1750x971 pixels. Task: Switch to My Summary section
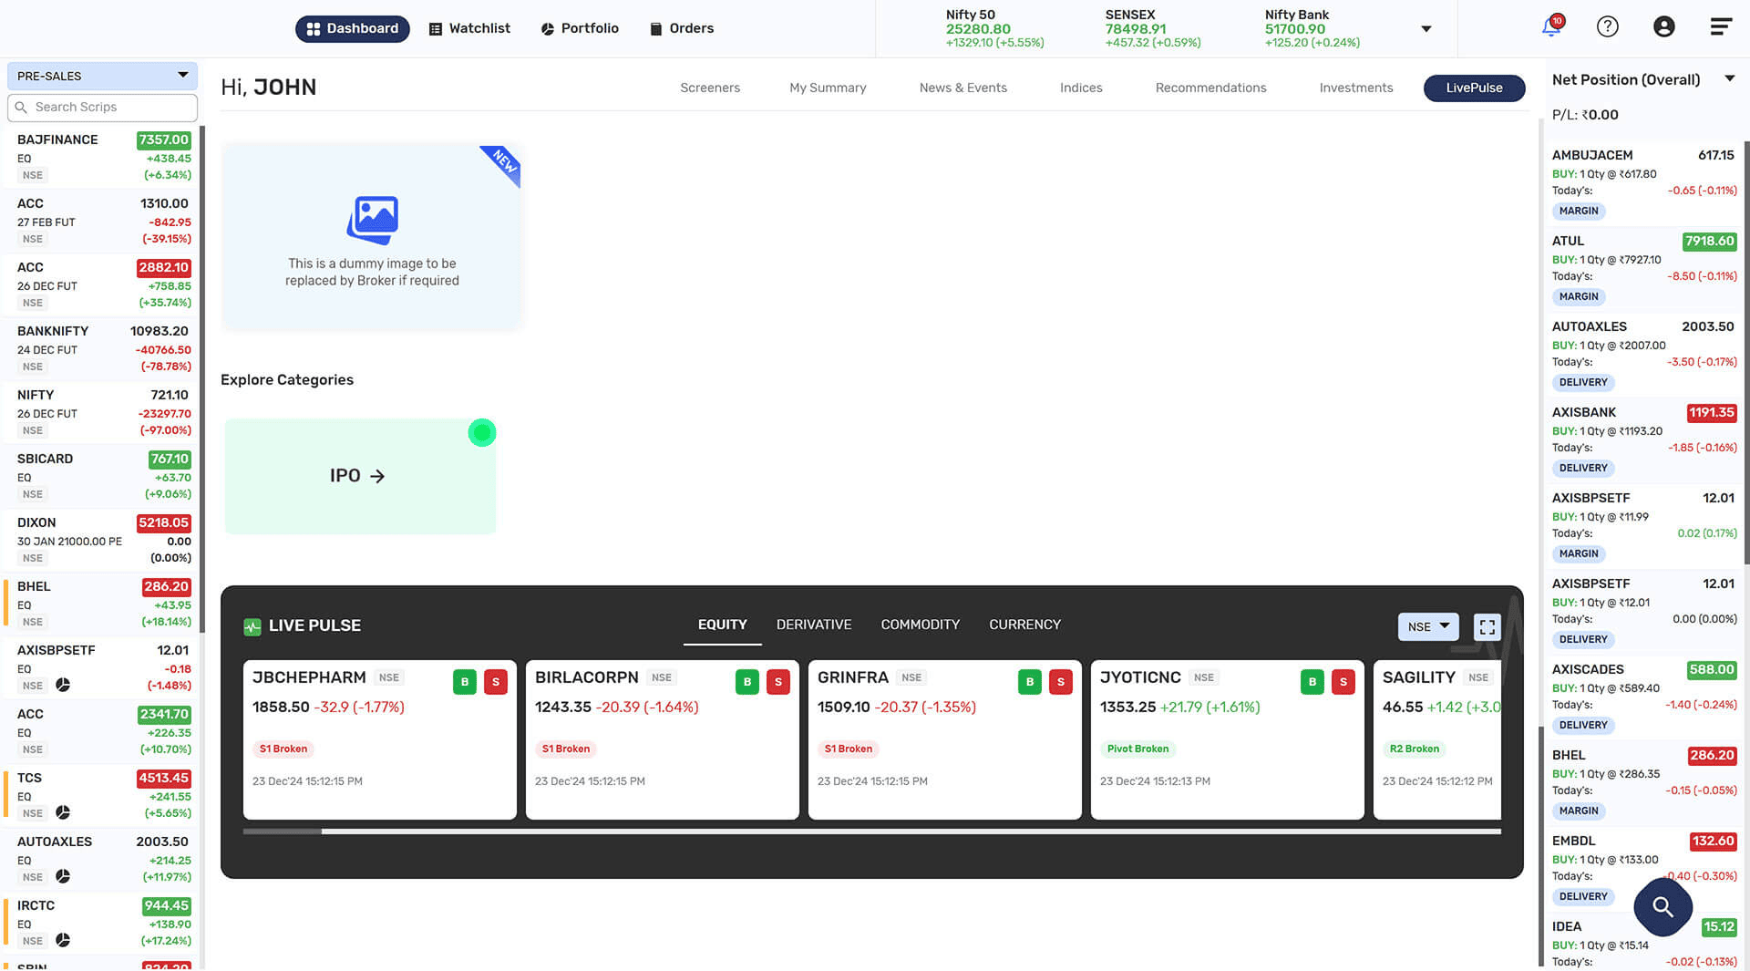tap(828, 88)
